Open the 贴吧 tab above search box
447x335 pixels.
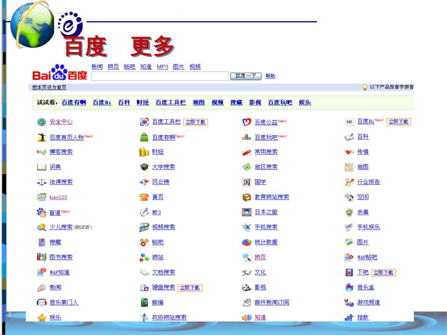click(130, 67)
